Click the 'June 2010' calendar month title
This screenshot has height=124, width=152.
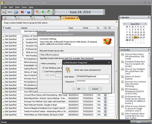[x=135, y=24]
